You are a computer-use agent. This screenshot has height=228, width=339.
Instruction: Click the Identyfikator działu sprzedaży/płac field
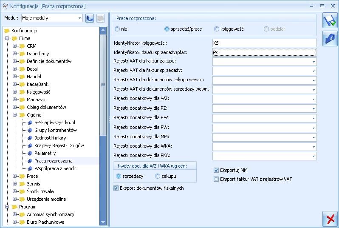(264, 52)
